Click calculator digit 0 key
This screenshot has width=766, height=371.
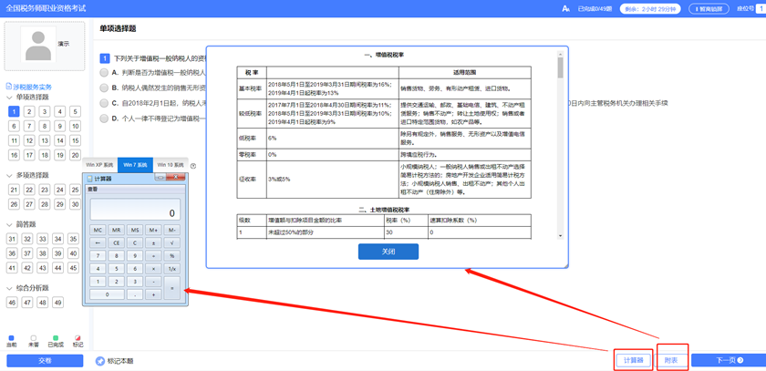pos(107,294)
